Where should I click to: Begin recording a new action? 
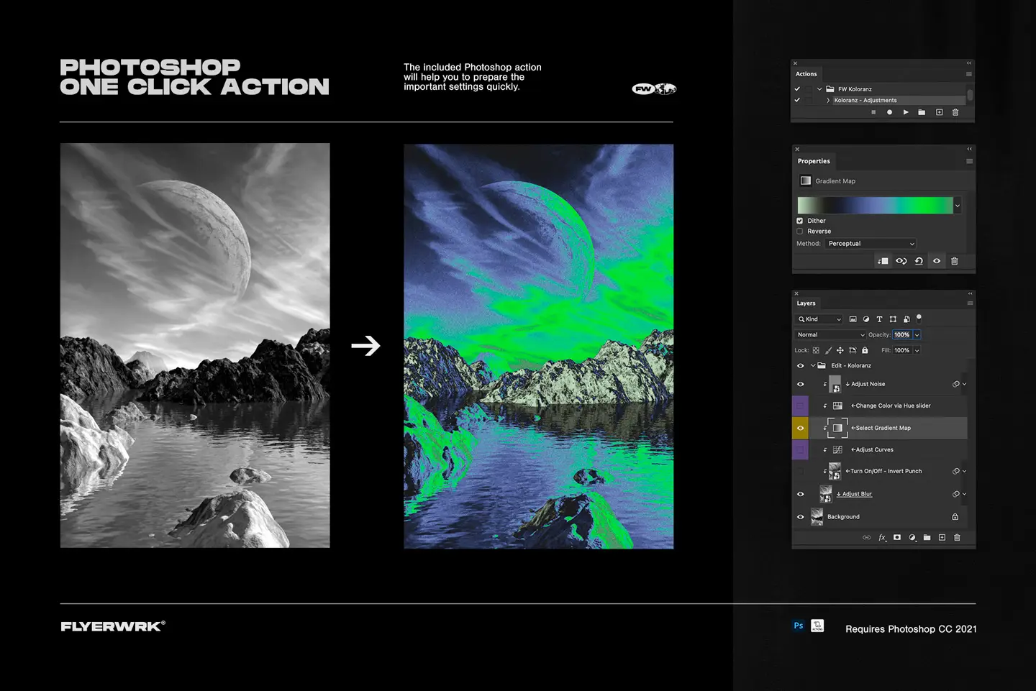pyautogui.click(x=889, y=112)
